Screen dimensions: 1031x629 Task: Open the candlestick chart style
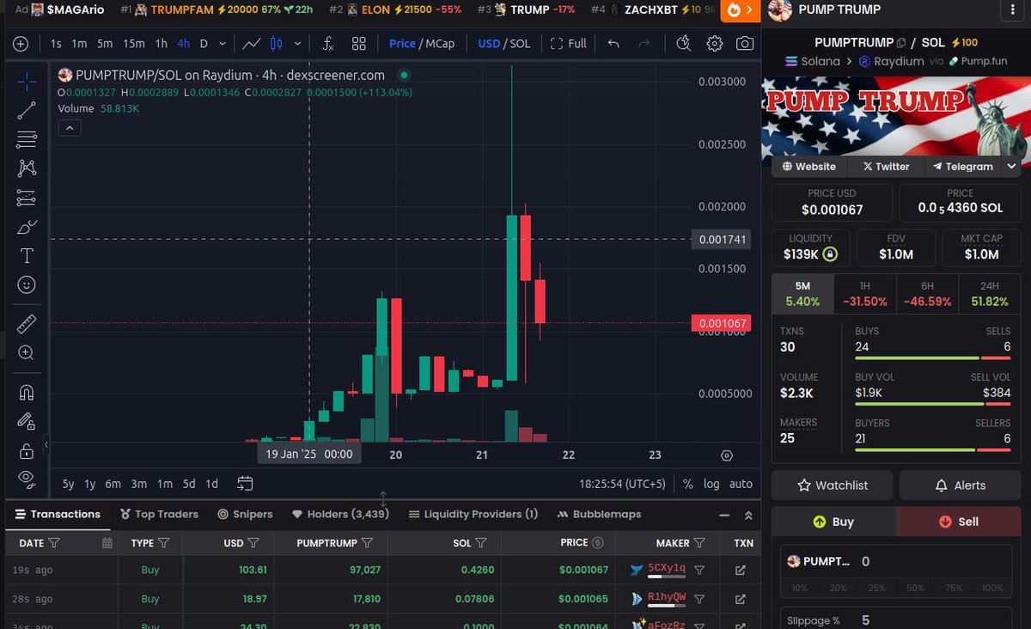tap(277, 44)
